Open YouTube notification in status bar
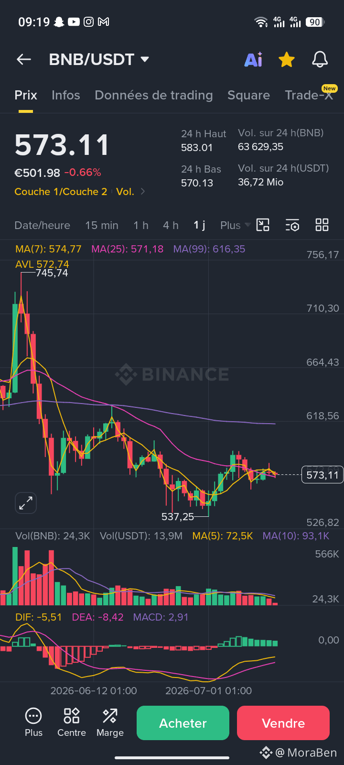344x765 pixels. 74,22
